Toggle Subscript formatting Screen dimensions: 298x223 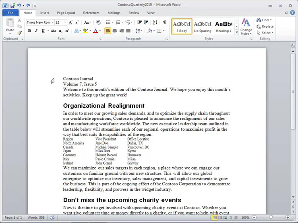[60, 31]
